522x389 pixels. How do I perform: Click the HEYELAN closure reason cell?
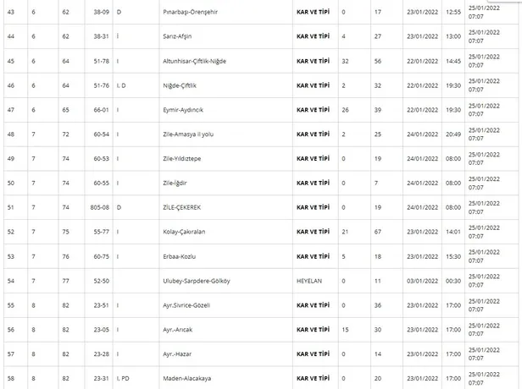click(308, 281)
